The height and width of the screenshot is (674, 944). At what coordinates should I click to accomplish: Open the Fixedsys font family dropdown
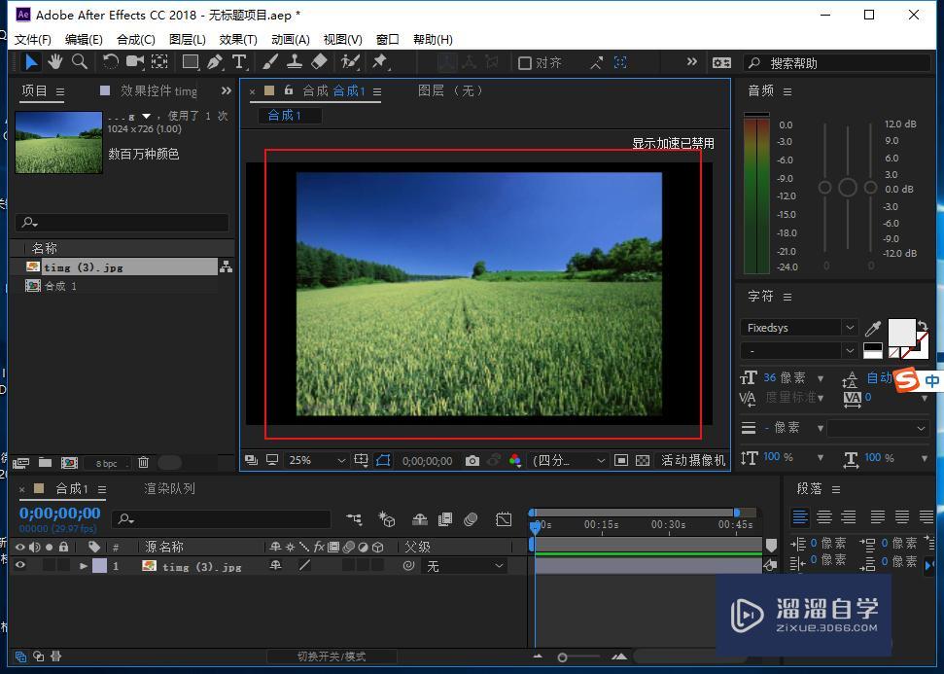[798, 328]
